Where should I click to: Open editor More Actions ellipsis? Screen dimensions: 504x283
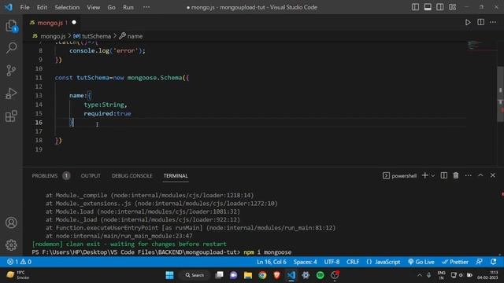(493, 22)
